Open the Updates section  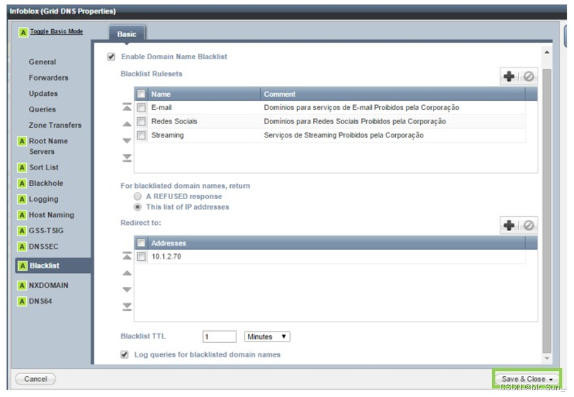(x=43, y=94)
